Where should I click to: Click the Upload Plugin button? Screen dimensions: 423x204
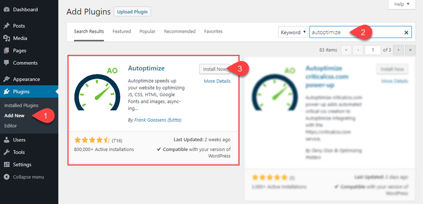click(x=132, y=12)
